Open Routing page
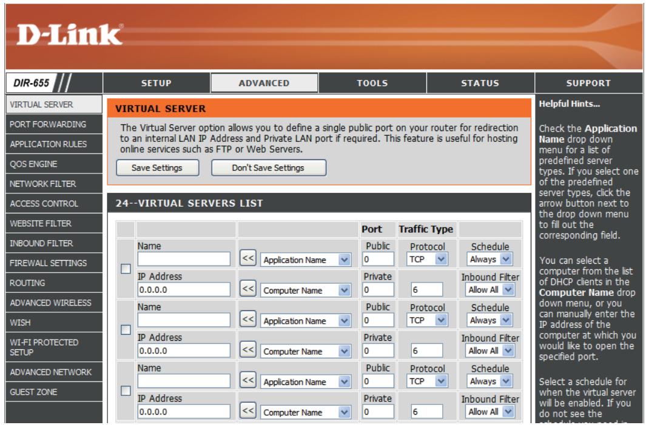Image resolution: width=646 pixels, height=425 pixels. [x=54, y=283]
